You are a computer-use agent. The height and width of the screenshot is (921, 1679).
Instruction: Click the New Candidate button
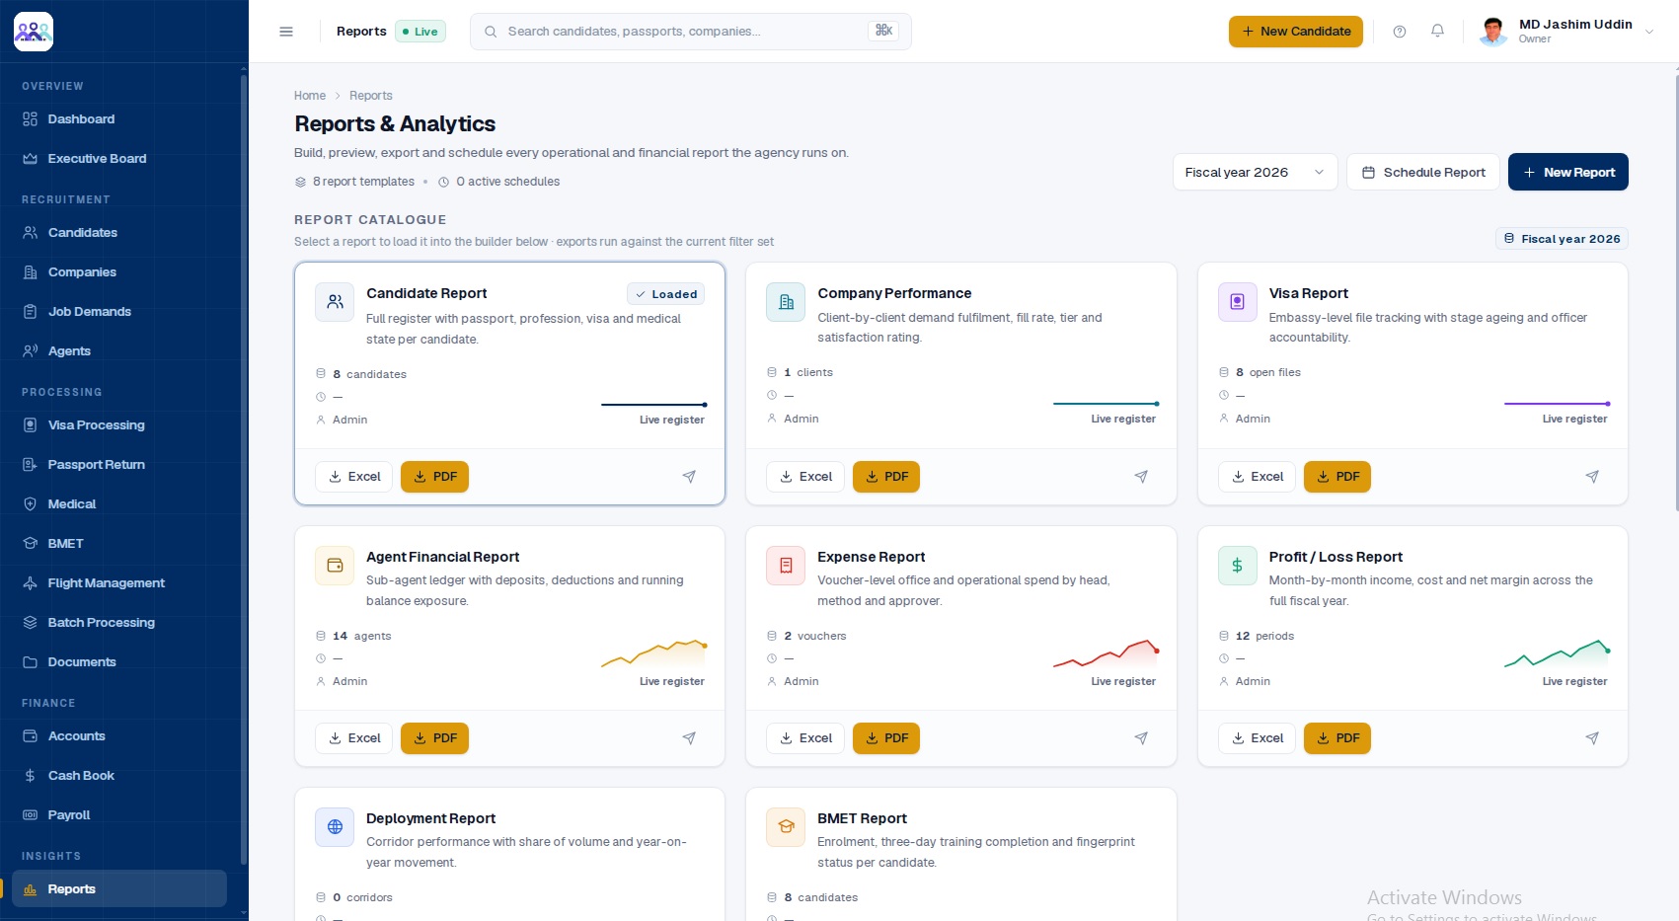[1295, 32]
